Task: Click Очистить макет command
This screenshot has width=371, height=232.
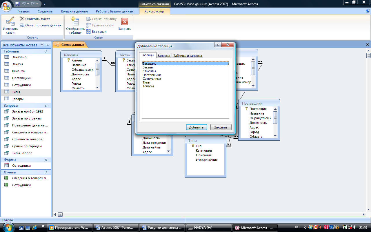Action: (35, 19)
